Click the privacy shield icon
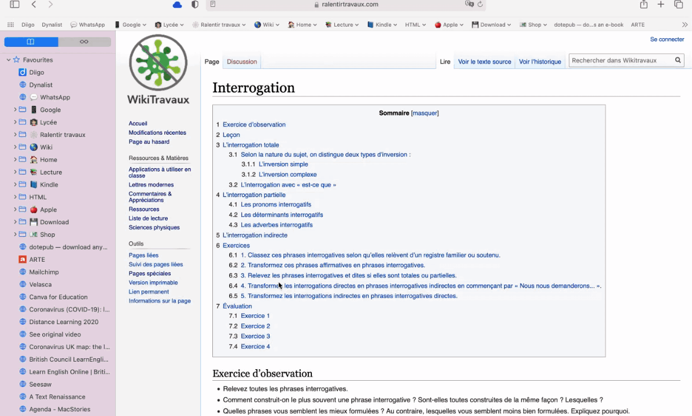The image size is (692, 416). [194, 5]
